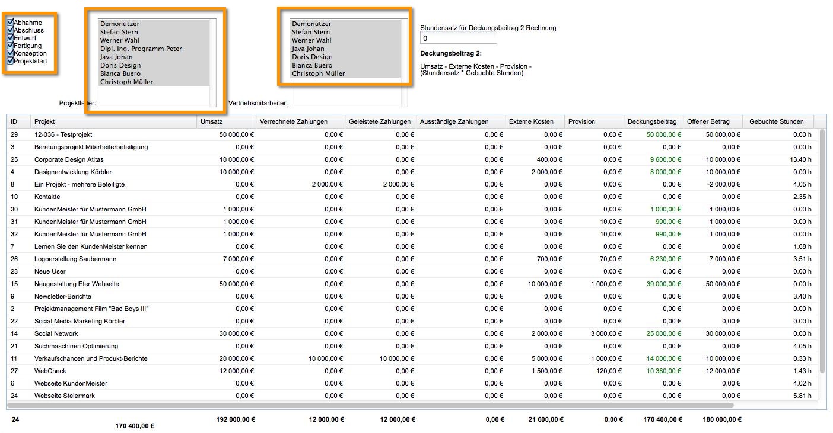833x433 pixels.
Task: Click the WebCheck project row
Action: point(412,371)
